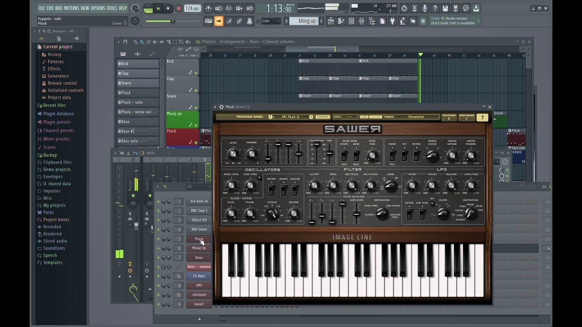Click the Sawer oscillator LEVEL knob
582x327 pixels.
click(x=233, y=154)
